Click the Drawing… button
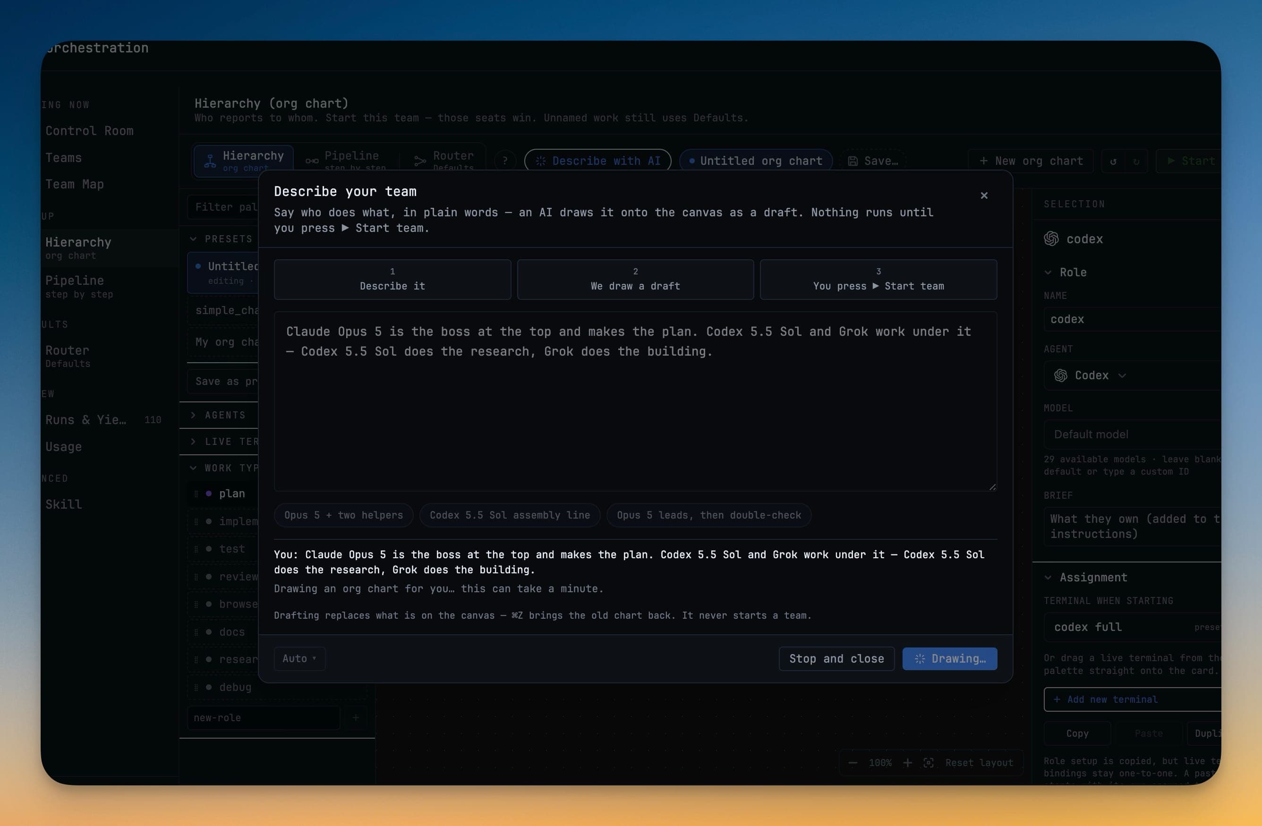The image size is (1262, 826). (949, 658)
